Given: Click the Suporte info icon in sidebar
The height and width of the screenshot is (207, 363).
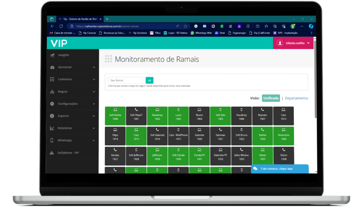Looking at the screenshot, I should pyautogui.click(x=52, y=116).
